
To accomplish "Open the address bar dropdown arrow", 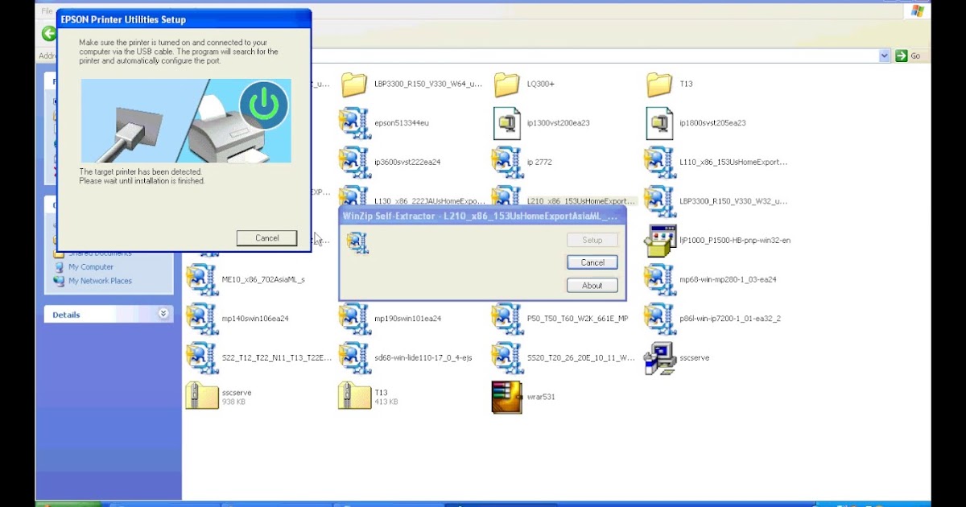I will [885, 56].
